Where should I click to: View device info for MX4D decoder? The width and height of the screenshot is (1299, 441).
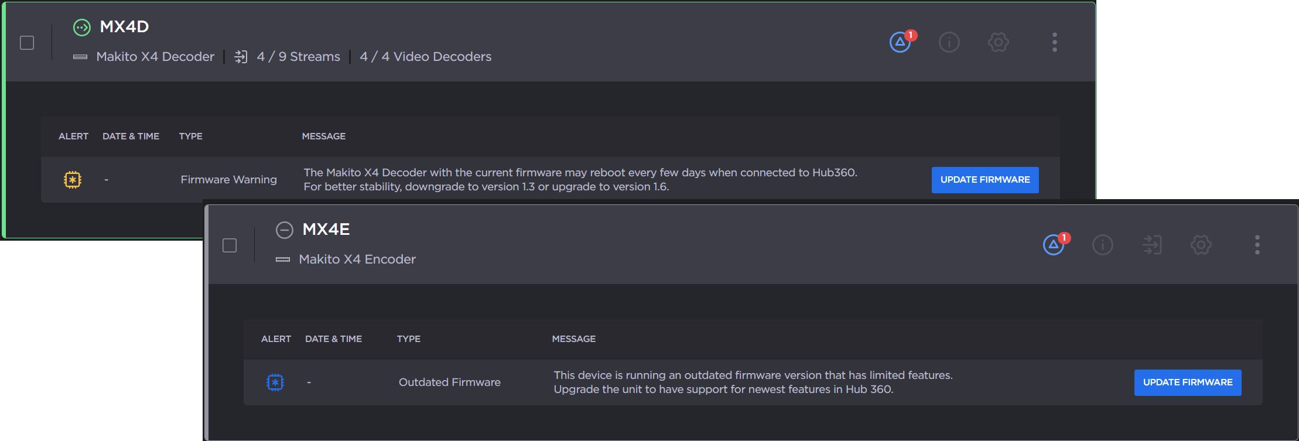click(949, 42)
